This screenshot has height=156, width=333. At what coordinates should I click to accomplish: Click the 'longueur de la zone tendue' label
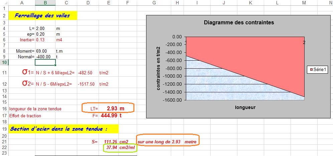35,109
